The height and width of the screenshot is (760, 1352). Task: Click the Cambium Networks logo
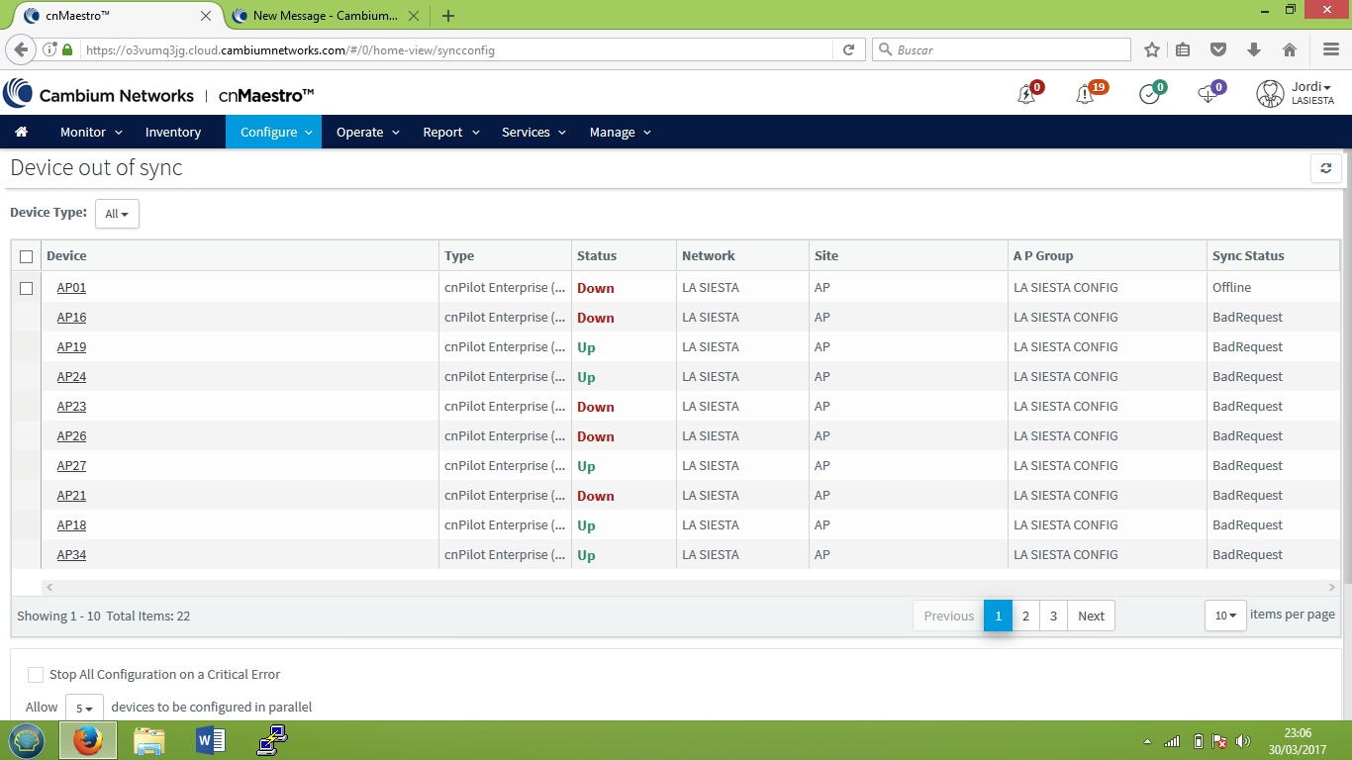[98, 95]
